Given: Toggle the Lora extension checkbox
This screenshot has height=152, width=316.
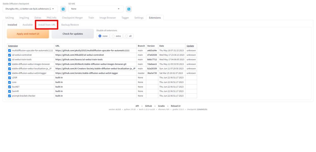Looking at the screenshot, I should 9,82.
